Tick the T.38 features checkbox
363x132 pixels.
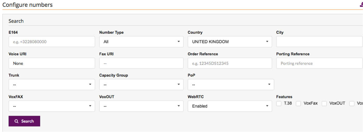click(x=279, y=104)
